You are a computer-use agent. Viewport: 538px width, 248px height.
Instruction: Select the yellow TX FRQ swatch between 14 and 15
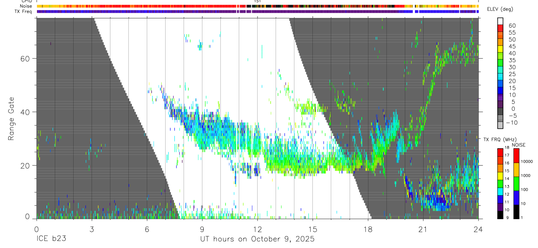tap(500, 176)
